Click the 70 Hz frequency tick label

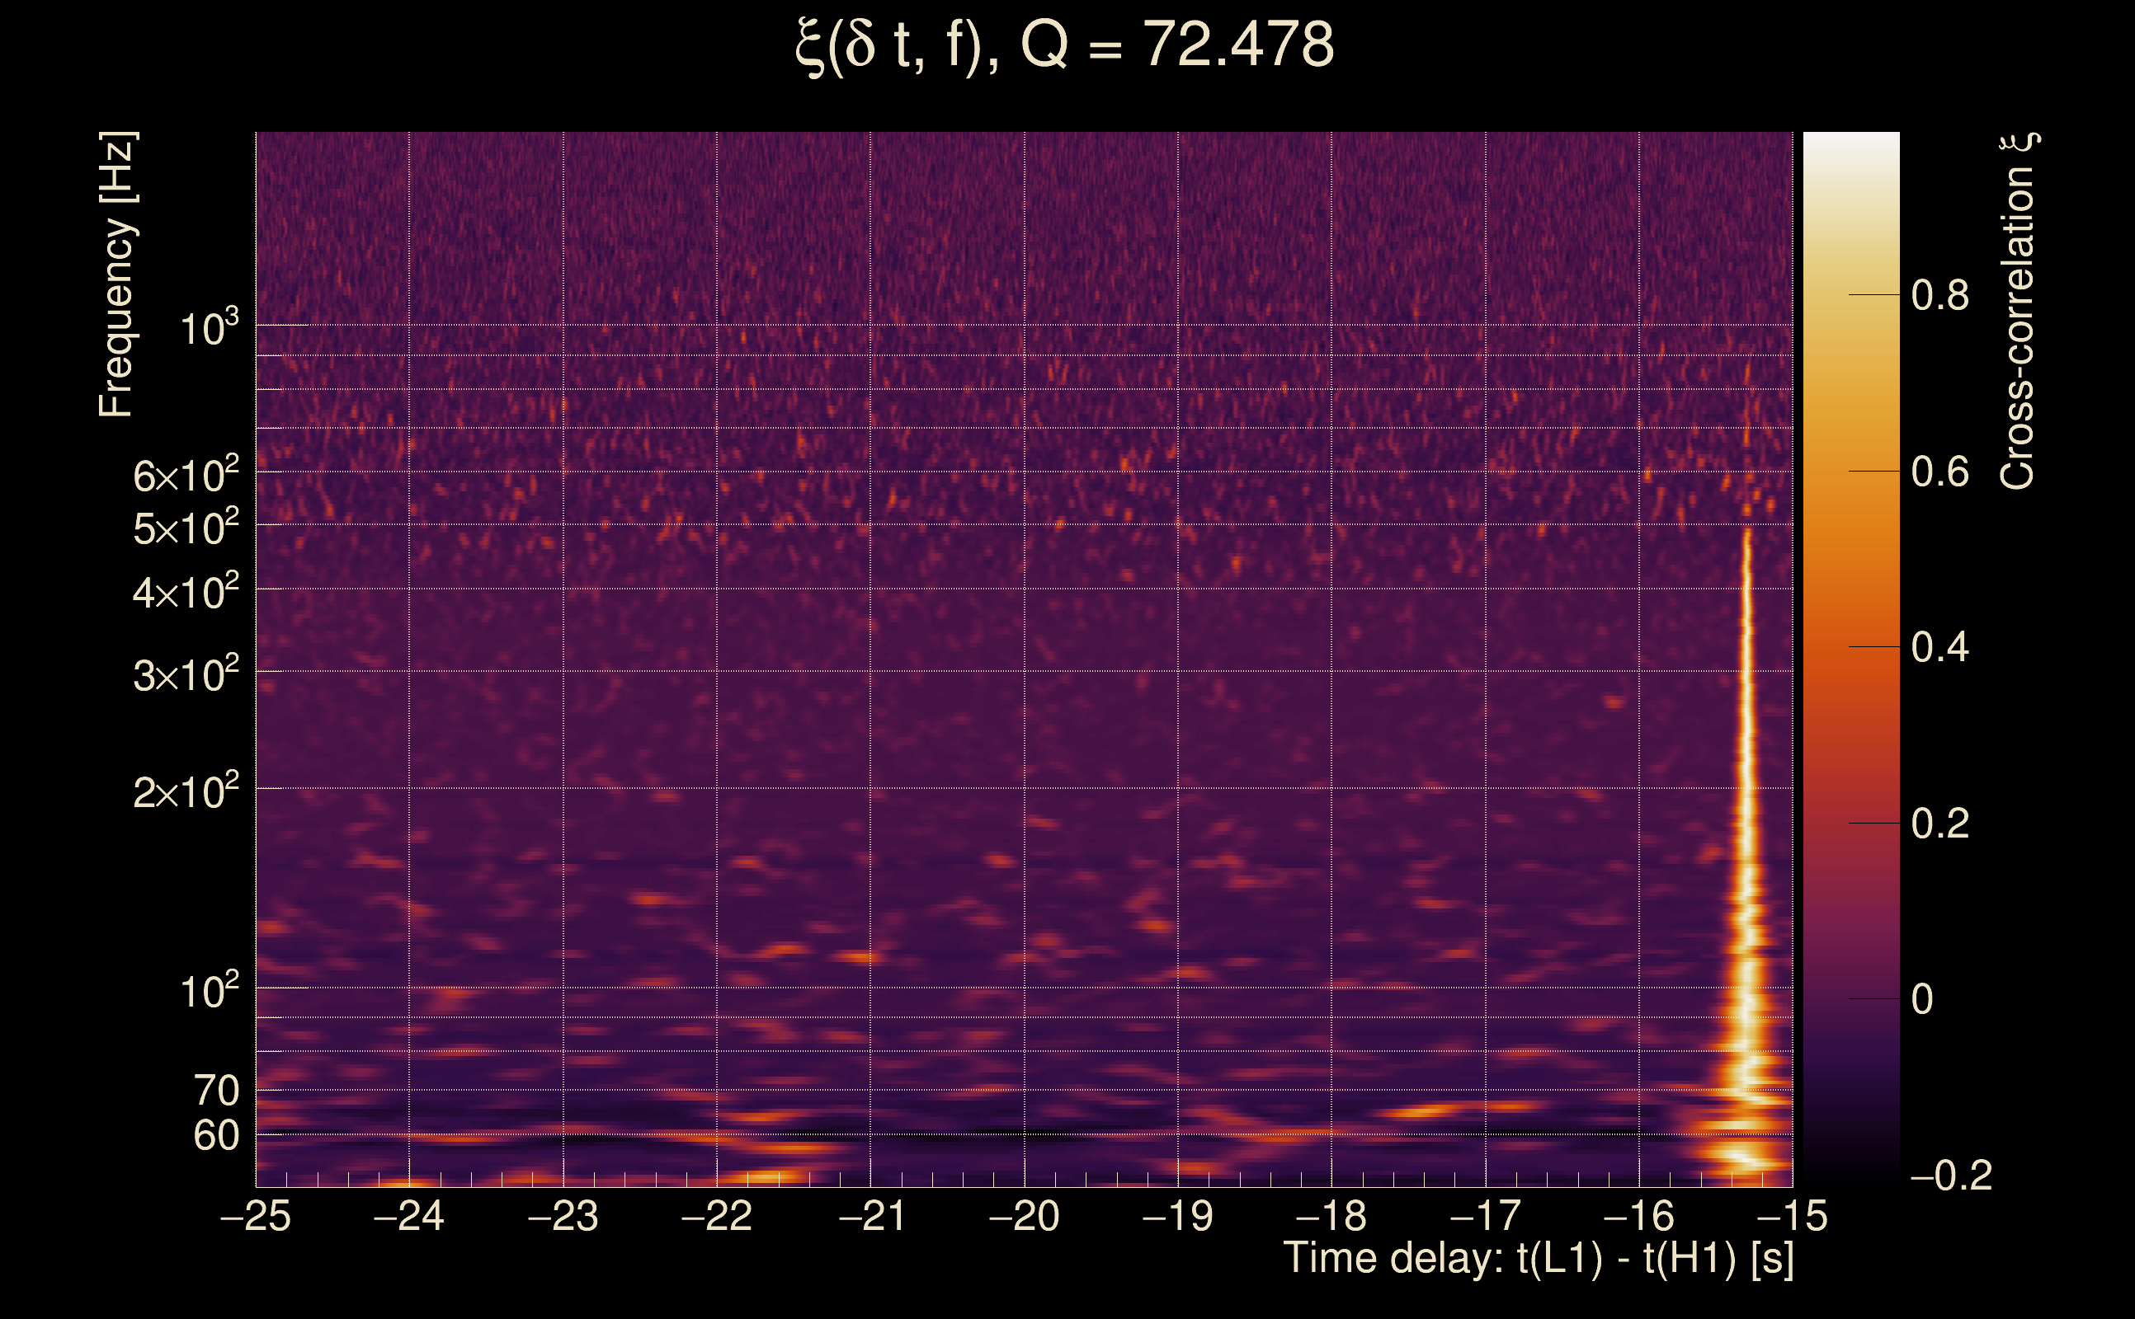tap(215, 1091)
